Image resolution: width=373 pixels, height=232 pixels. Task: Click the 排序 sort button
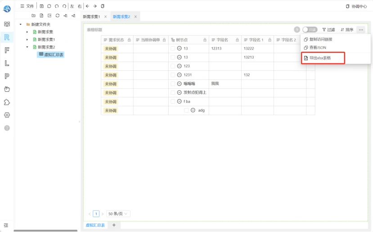pyautogui.click(x=347, y=30)
